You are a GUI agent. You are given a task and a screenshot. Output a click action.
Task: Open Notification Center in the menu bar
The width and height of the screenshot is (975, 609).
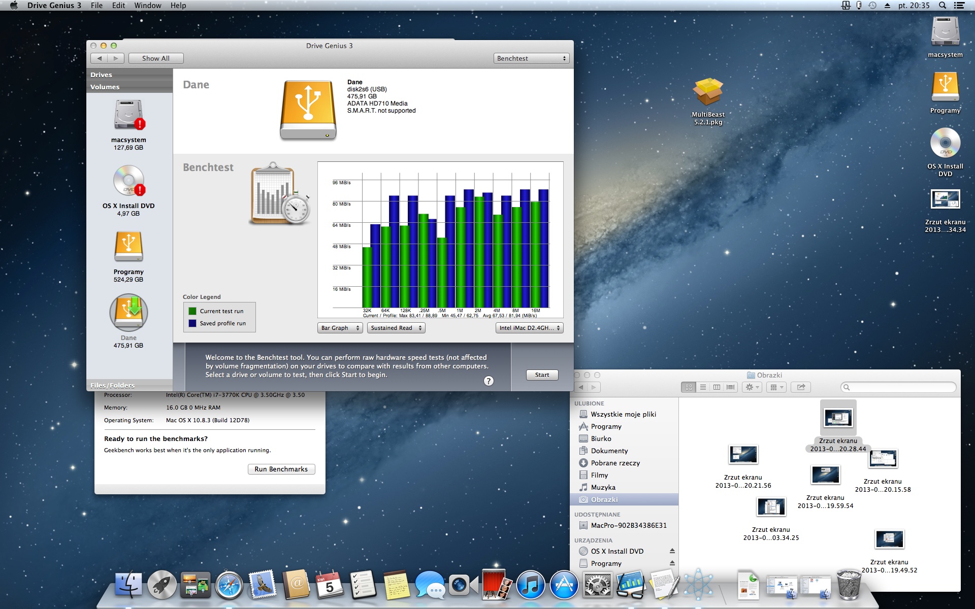point(959,6)
